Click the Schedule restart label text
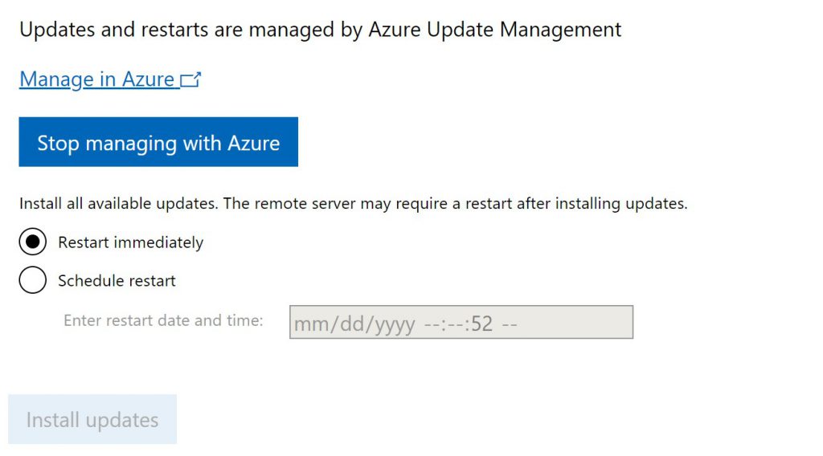This screenshot has height=456, width=823. tap(117, 281)
